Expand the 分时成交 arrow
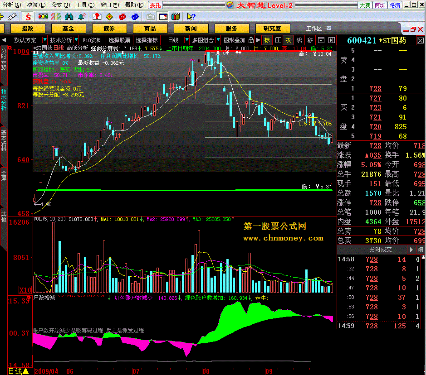426x375 pixels. (411, 250)
